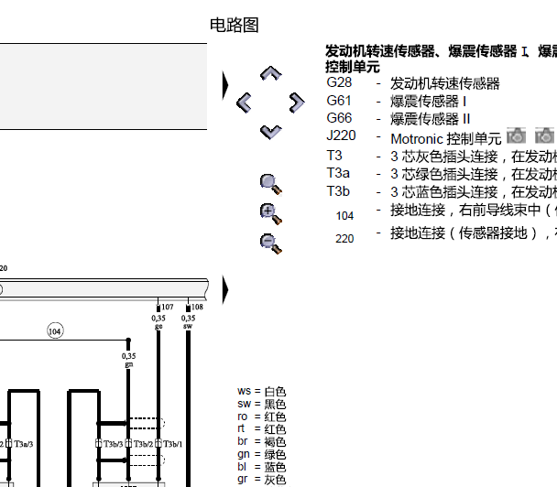Click circled 104 node in diagram

[x=55, y=331]
